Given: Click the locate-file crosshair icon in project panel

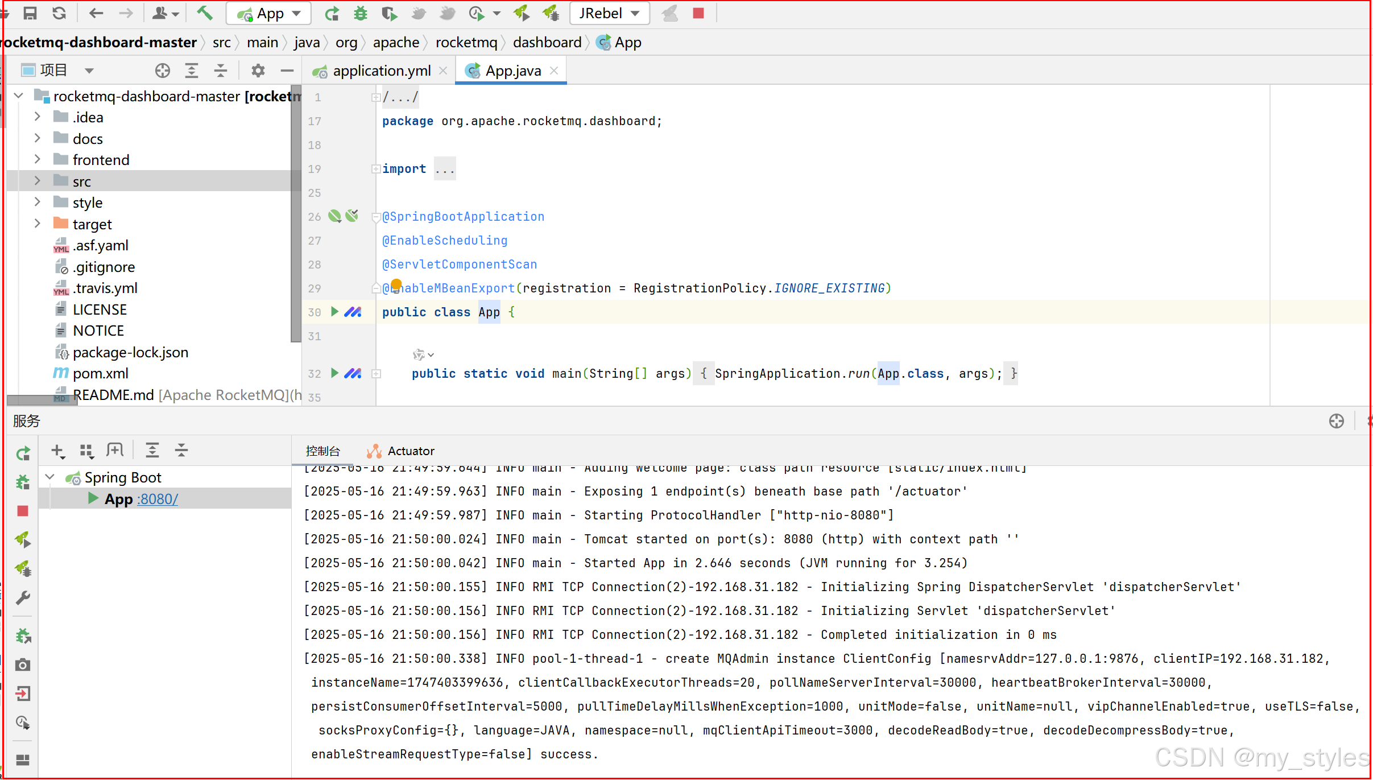Looking at the screenshot, I should pyautogui.click(x=163, y=71).
